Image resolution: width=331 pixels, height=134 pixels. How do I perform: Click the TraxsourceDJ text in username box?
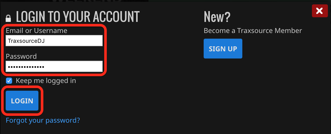(26, 41)
